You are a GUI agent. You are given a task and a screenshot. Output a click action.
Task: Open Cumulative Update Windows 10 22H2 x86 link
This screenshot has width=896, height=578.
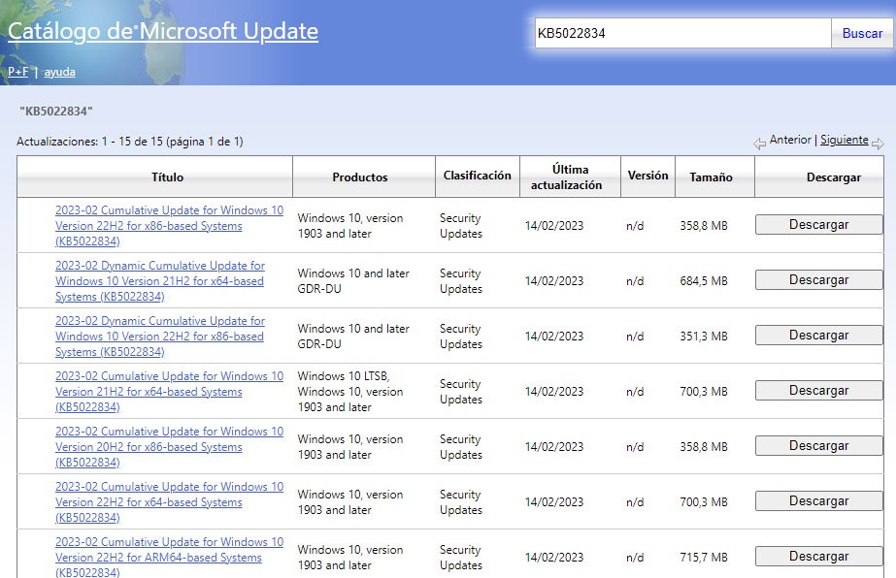(x=169, y=226)
